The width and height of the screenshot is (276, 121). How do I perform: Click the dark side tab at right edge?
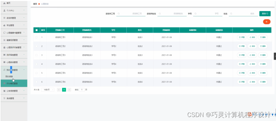(275, 56)
